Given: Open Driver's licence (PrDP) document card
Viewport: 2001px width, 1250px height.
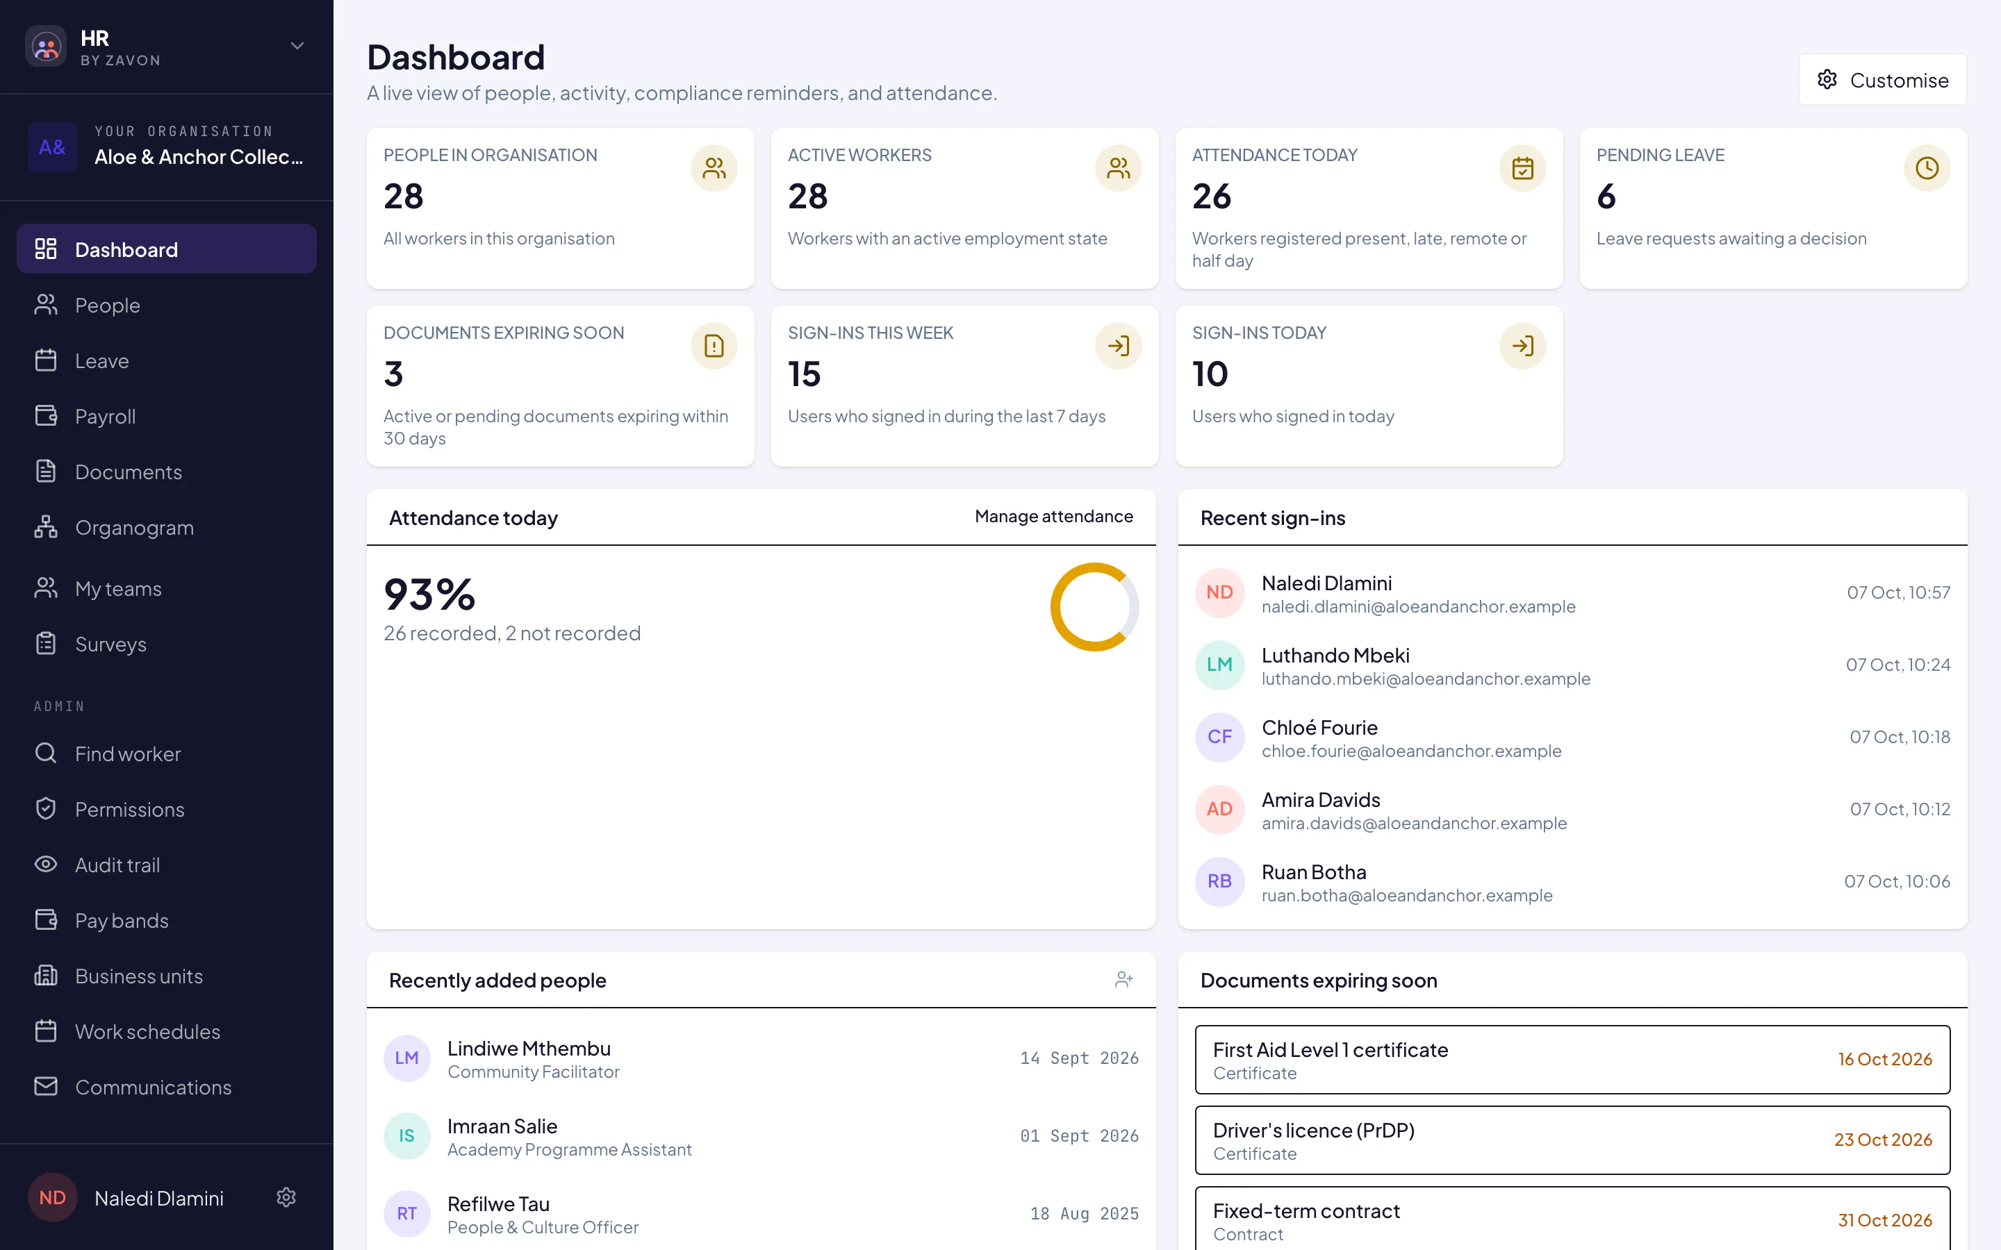Looking at the screenshot, I should click(1572, 1140).
